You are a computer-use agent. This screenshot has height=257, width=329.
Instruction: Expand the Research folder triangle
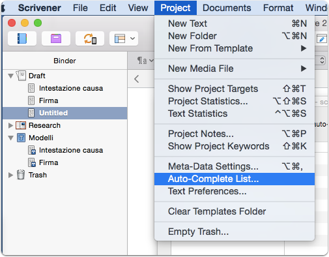10,125
